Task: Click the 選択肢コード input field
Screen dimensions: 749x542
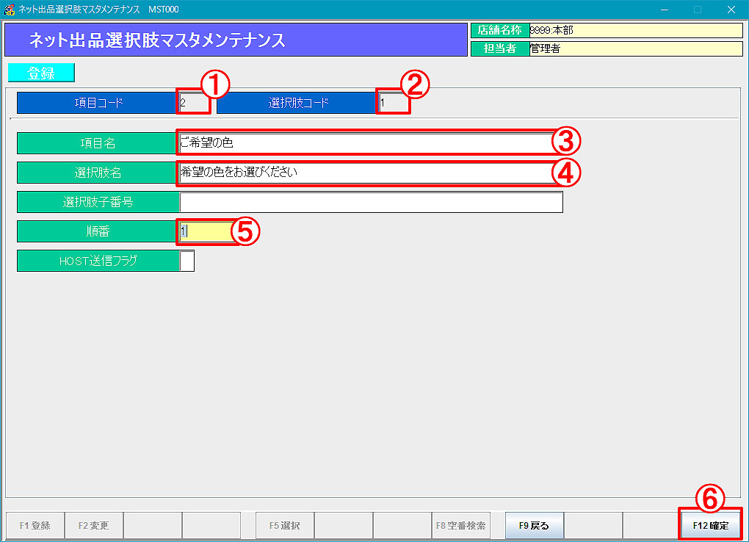Action: click(394, 102)
